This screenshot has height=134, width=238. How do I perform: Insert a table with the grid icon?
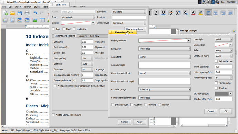pyautogui.click(x=42, y=20)
